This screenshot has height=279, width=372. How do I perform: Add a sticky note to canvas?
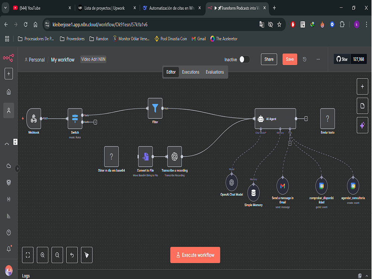362,106
